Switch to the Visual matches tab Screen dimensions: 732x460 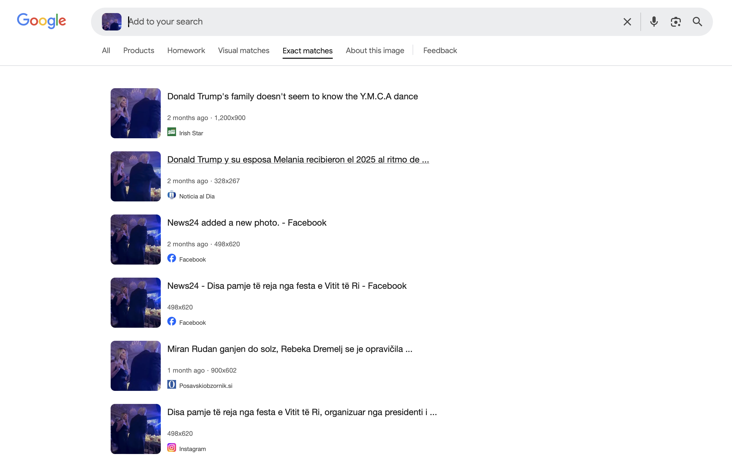pyautogui.click(x=243, y=50)
